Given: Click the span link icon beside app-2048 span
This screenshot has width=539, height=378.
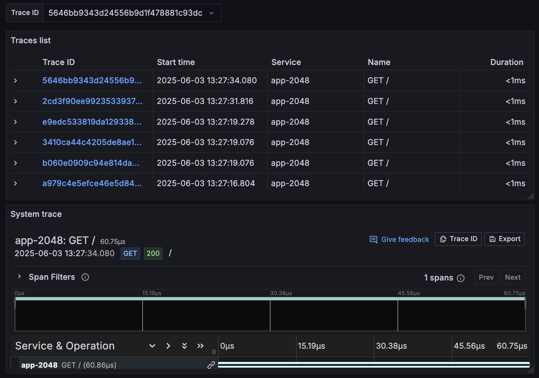Looking at the screenshot, I should (211, 365).
